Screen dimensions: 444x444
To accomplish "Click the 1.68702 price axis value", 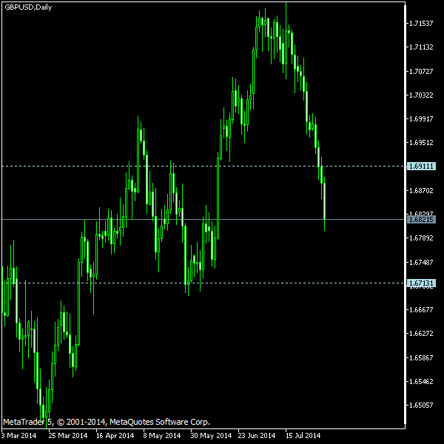I will 421,191.
